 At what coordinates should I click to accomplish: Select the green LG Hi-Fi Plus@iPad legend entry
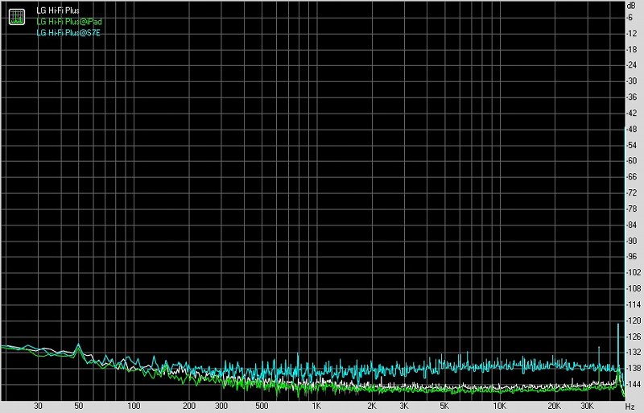point(69,22)
